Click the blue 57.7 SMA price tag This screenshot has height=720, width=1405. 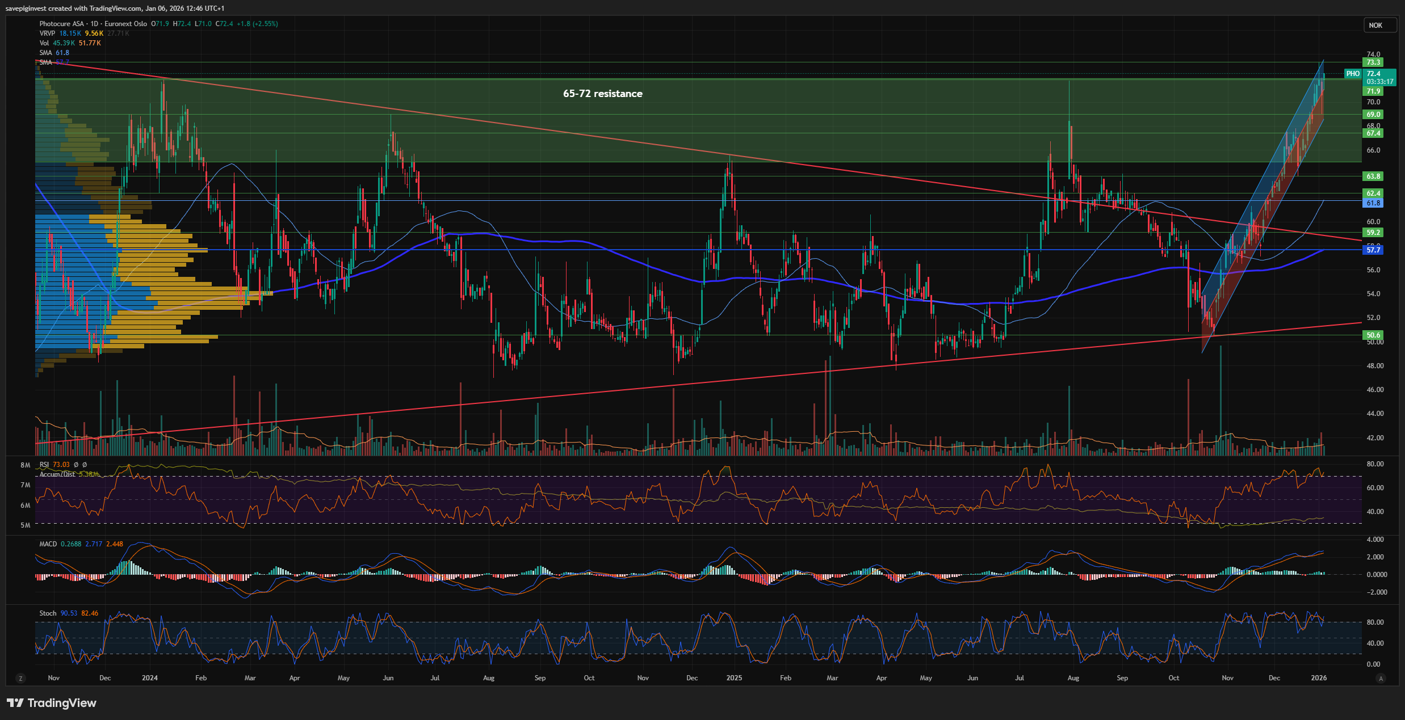pos(1373,250)
